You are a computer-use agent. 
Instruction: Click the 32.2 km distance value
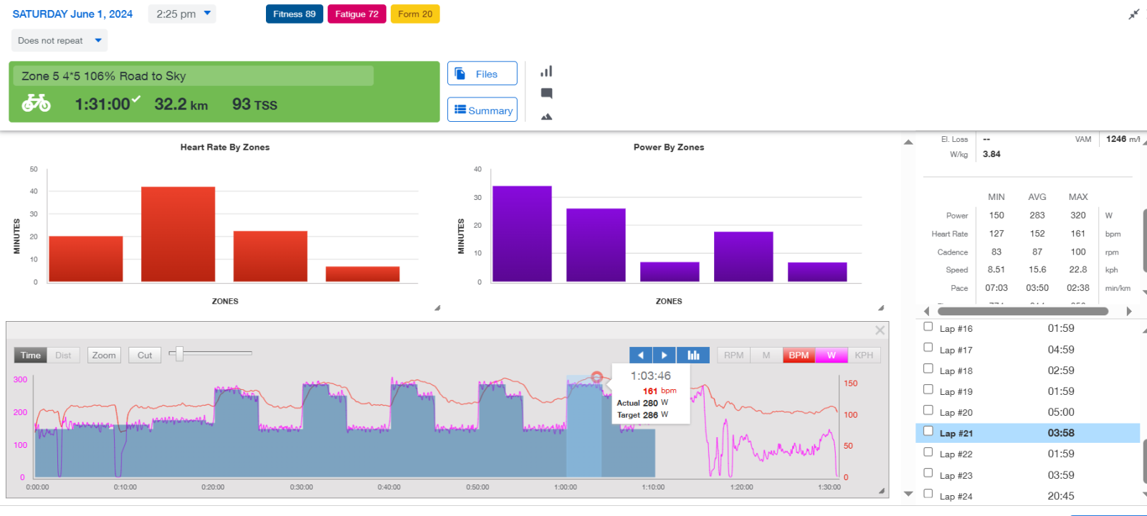pyautogui.click(x=181, y=105)
